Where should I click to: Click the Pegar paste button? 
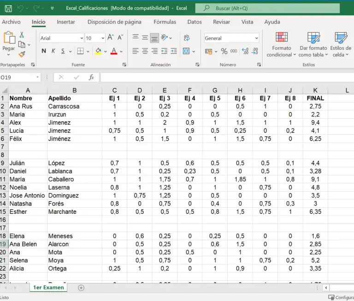(9, 42)
